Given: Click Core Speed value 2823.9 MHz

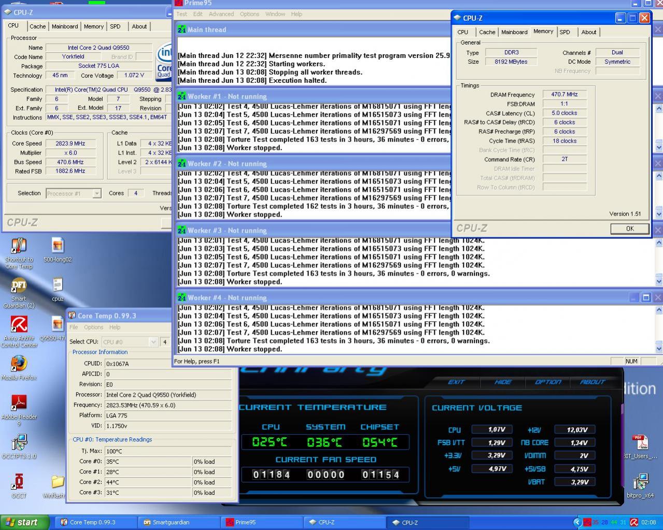Looking at the screenshot, I should coord(70,144).
